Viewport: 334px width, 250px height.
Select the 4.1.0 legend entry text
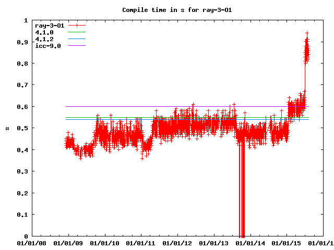44,32
